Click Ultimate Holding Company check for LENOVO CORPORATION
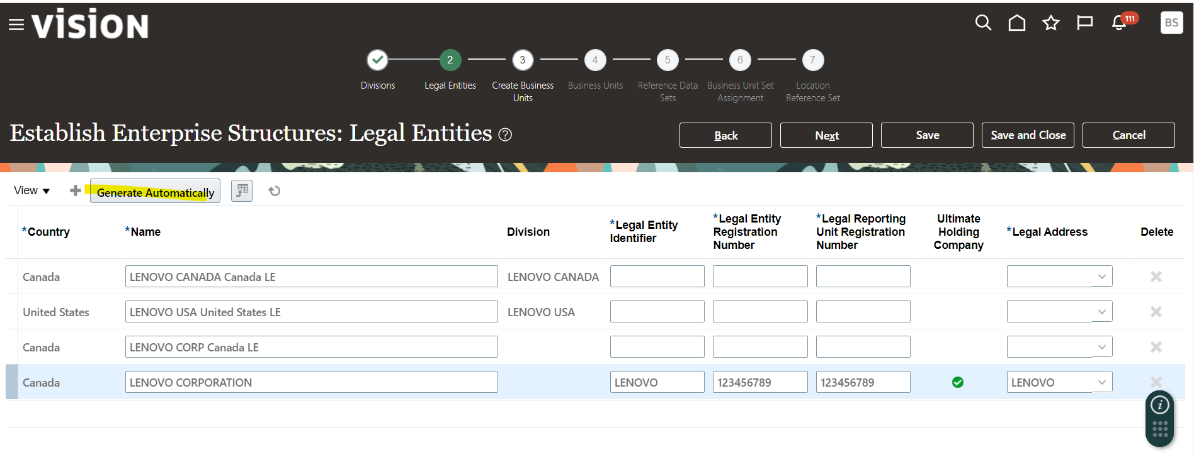Viewport: 1194px width, 457px height. [958, 382]
